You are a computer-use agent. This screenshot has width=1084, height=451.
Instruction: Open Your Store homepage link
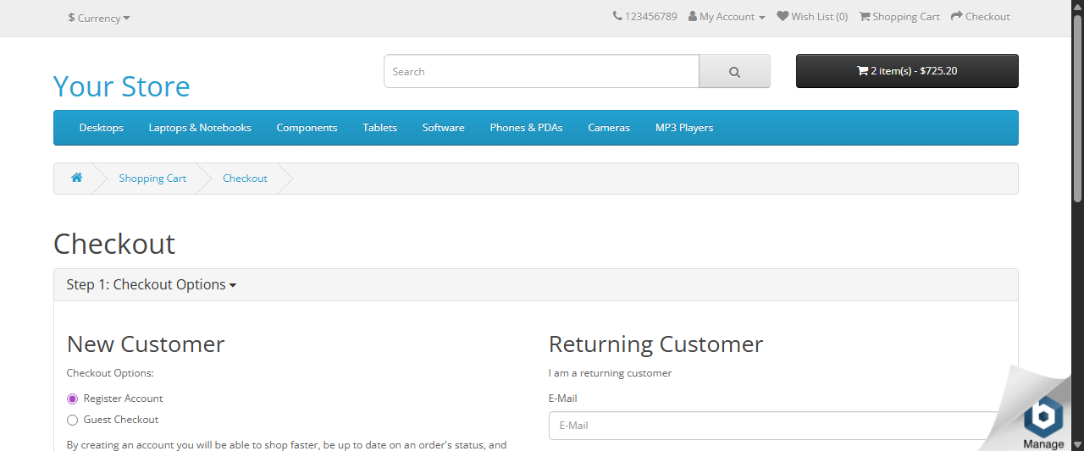(121, 86)
